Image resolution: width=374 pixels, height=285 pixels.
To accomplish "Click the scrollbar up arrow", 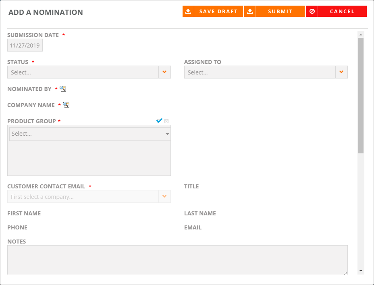I will pos(361,35).
